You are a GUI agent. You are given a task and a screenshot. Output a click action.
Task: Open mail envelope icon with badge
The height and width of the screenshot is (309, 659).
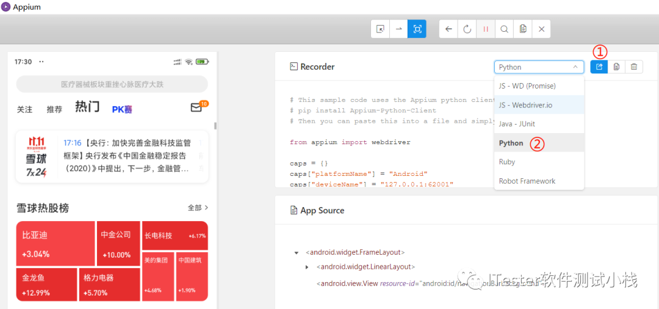[196, 107]
